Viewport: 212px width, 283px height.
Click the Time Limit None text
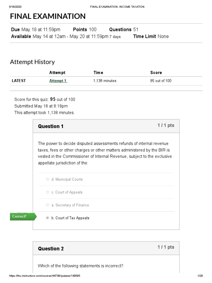click(151, 36)
